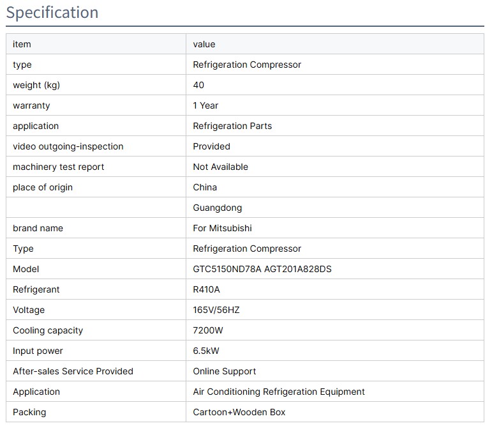The width and height of the screenshot is (492, 428).
Task: Click the Specification heading
Action: pos(52,12)
